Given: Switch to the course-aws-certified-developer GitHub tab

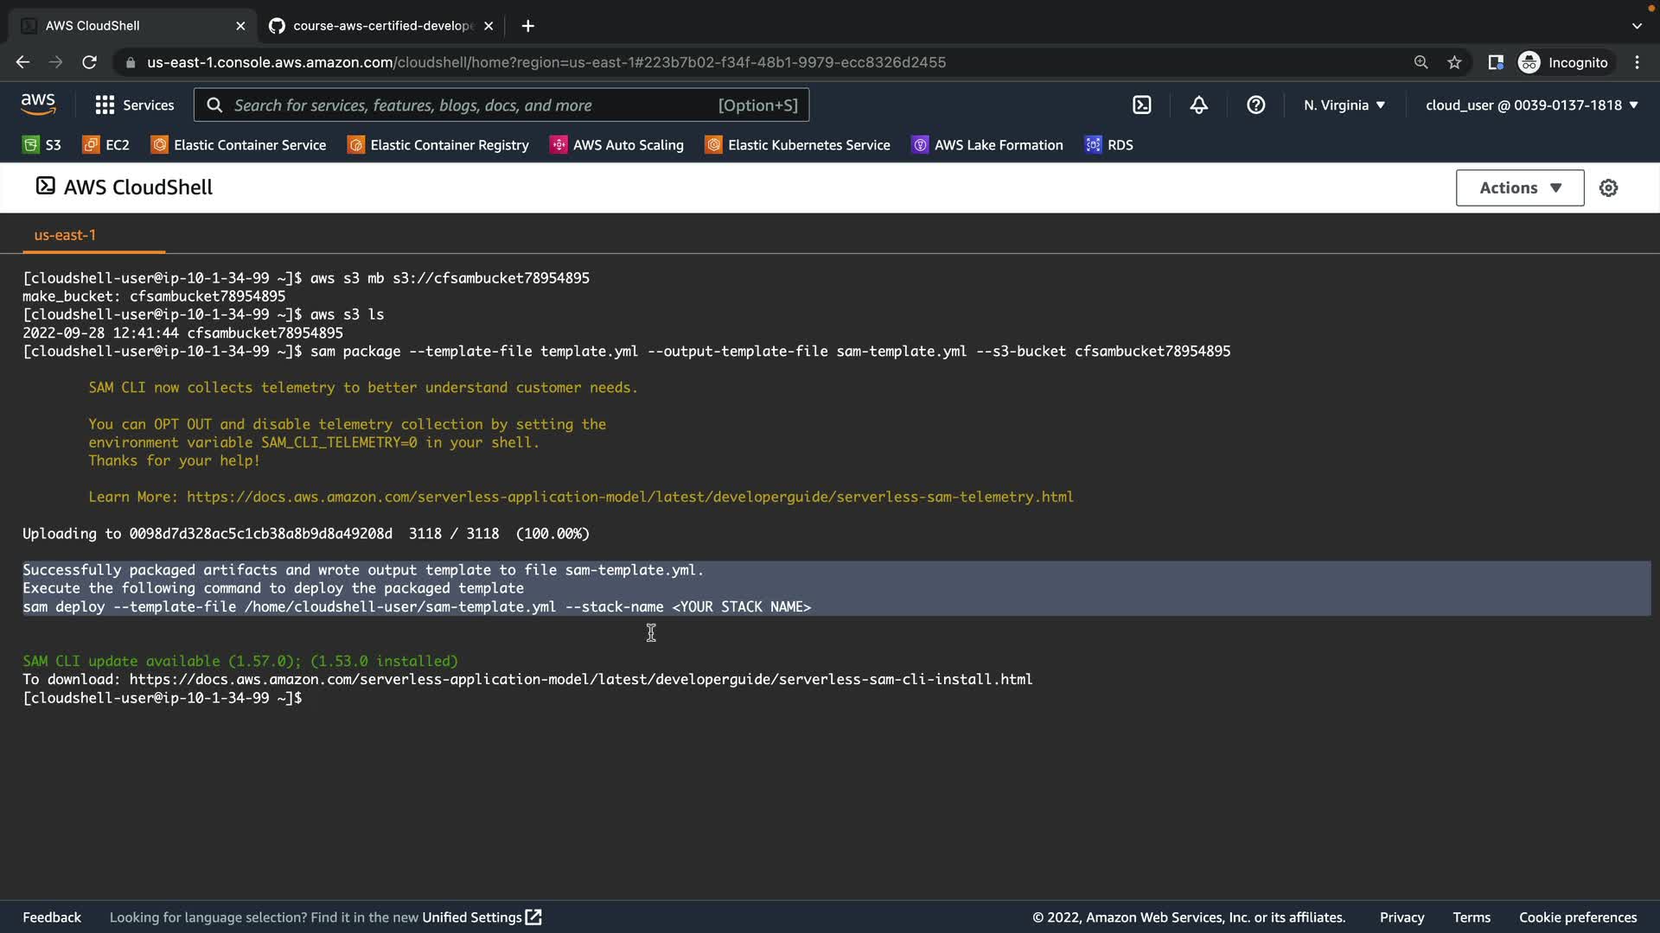Looking at the screenshot, I should [x=380, y=26].
